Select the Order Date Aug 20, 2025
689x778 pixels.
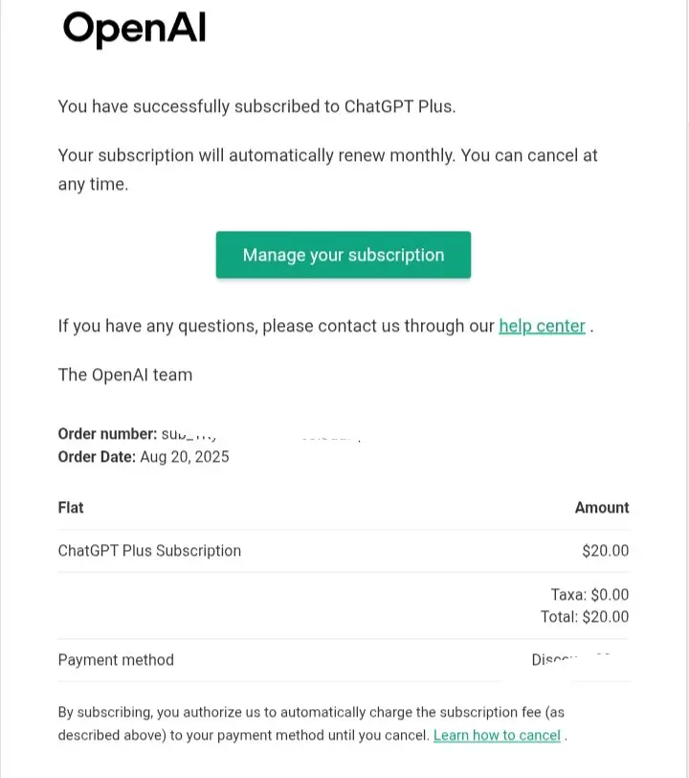tap(144, 456)
